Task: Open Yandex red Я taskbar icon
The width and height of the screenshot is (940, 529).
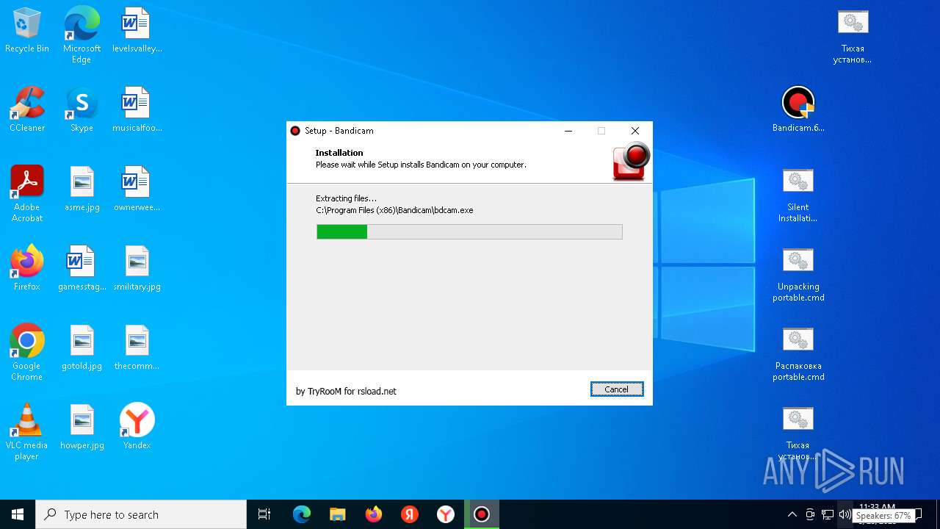Action: pyautogui.click(x=410, y=514)
